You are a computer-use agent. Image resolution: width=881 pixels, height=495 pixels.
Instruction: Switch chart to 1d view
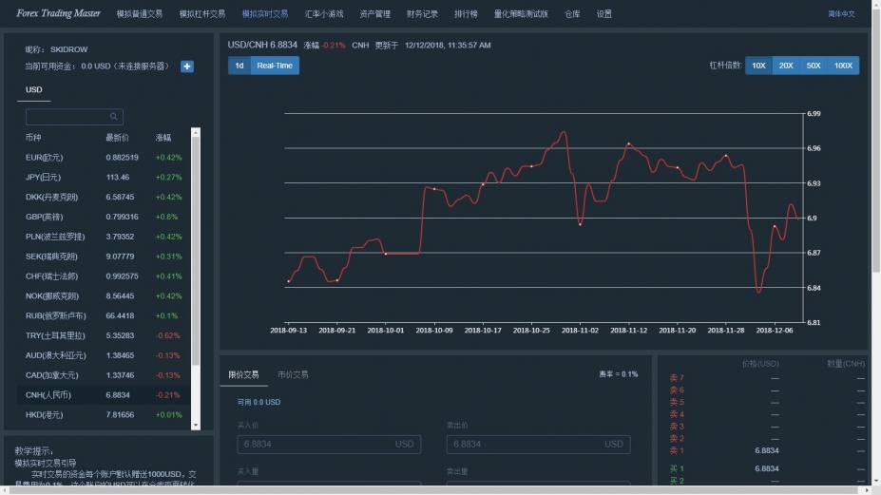click(x=239, y=66)
